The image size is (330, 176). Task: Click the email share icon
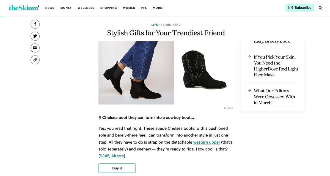coord(35,48)
